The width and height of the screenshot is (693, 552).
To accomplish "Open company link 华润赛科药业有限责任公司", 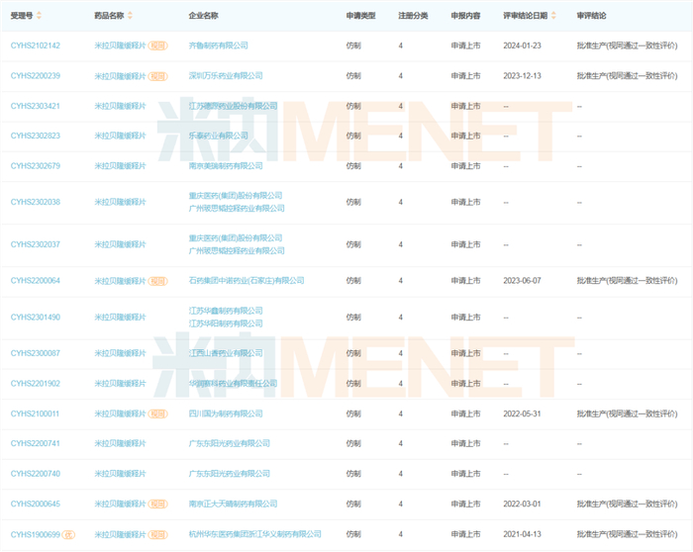I will coord(233,383).
